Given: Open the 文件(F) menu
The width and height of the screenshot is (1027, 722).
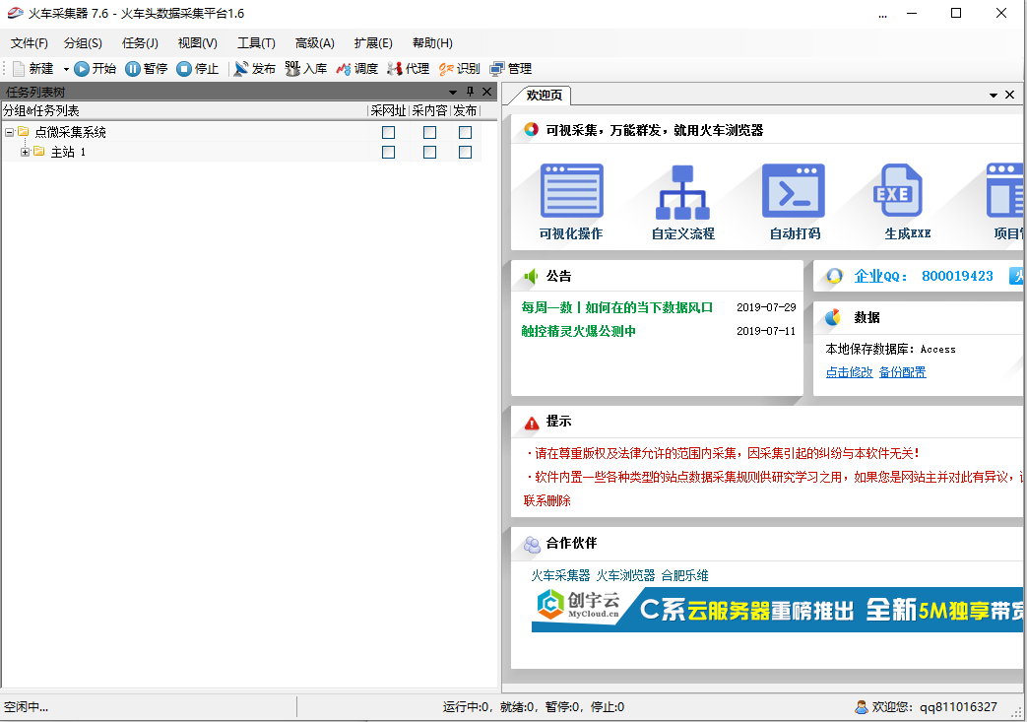Looking at the screenshot, I should click(x=30, y=43).
